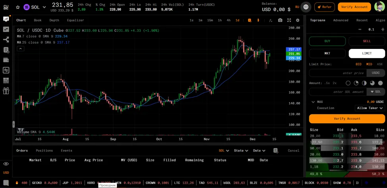Open the indicators fx icon

coord(271,20)
